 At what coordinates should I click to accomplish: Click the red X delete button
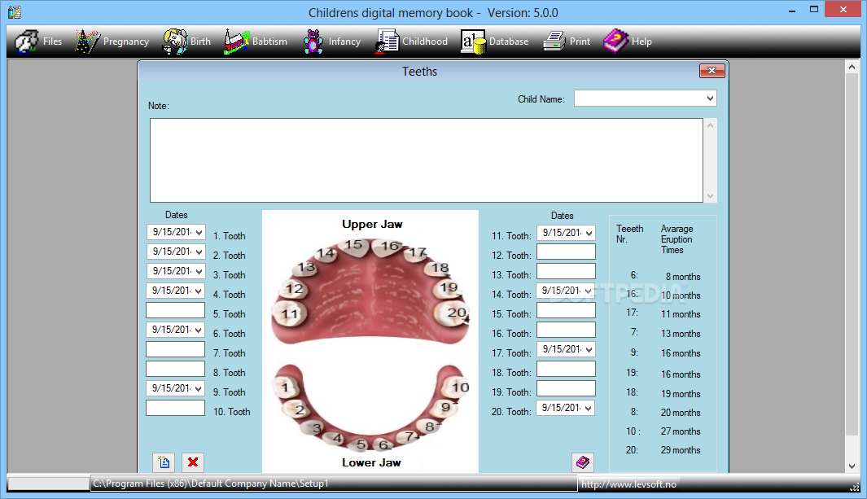point(193,462)
